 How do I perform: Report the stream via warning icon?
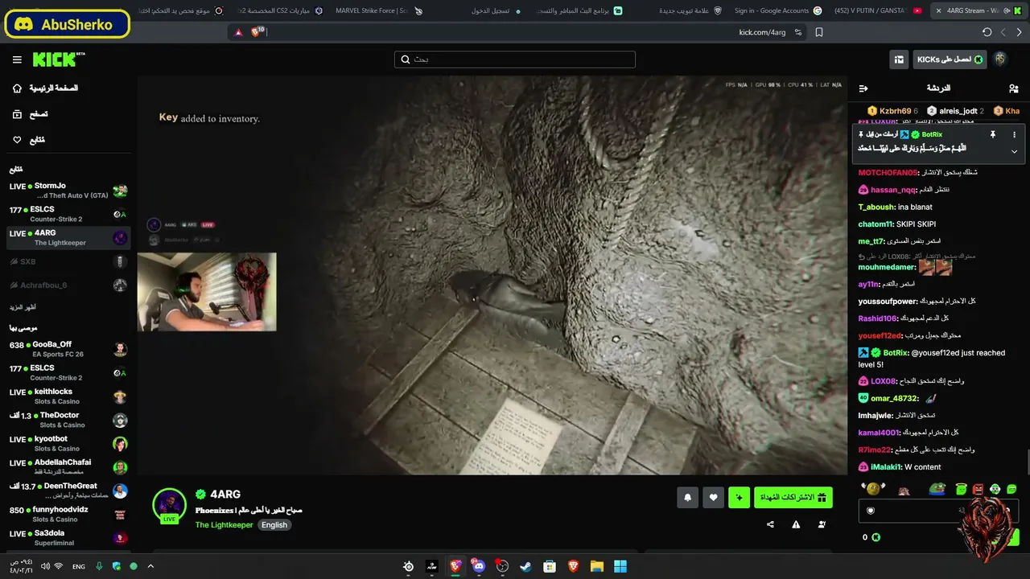tap(796, 524)
